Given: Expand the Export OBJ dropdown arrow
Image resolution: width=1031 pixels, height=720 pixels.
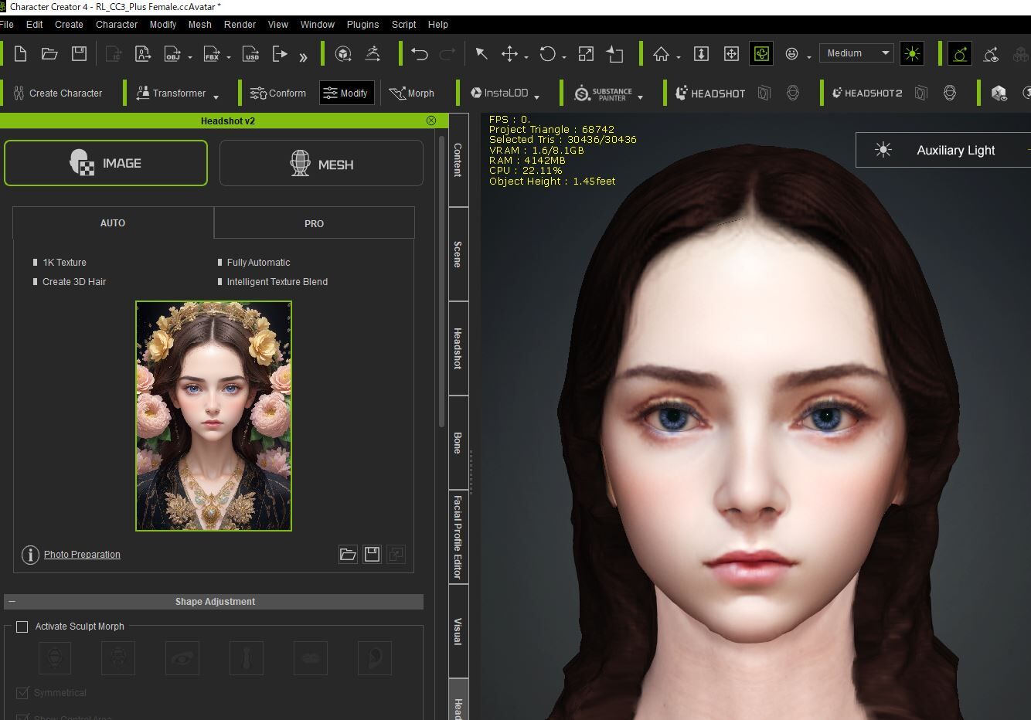Looking at the screenshot, I should pos(189,57).
